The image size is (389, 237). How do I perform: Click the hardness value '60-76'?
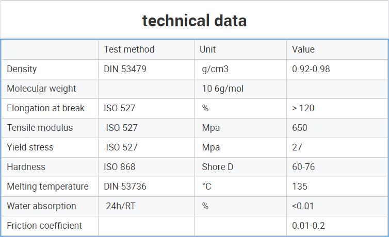(x=303, y=166)
